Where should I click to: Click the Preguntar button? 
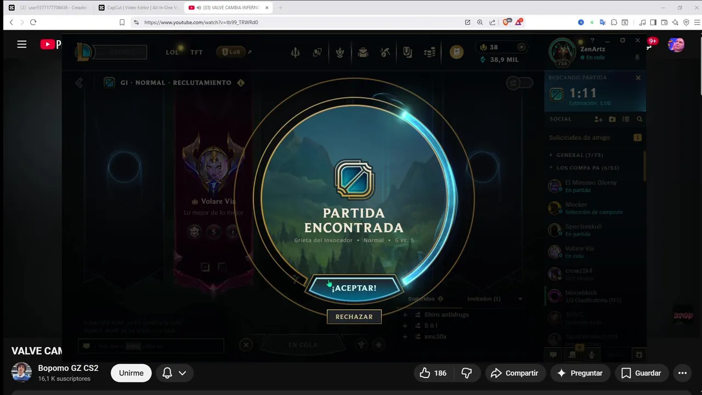point(580,373)
